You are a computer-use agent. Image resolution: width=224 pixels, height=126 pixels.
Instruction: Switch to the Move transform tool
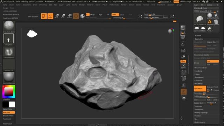pyautogui.click(x=57, y=16)
